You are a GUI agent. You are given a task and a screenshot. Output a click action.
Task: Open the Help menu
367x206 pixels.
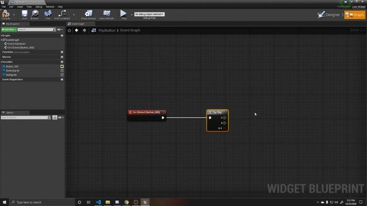[60, 7]
